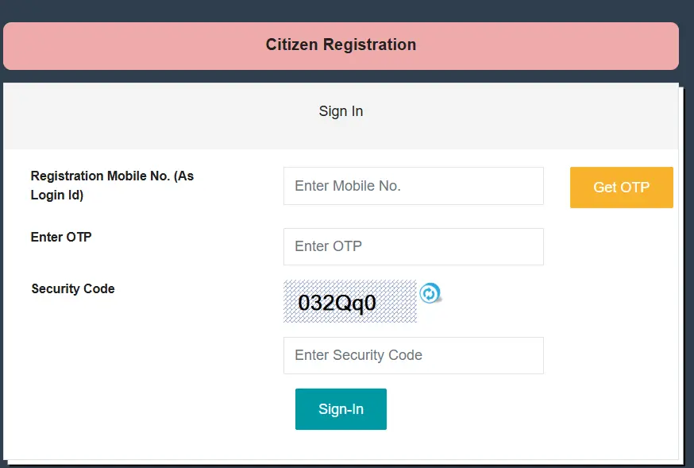This screenshot has width=694, height=468.
Task: Activate the OTP entry textbox
Action: tap(413, 246)
